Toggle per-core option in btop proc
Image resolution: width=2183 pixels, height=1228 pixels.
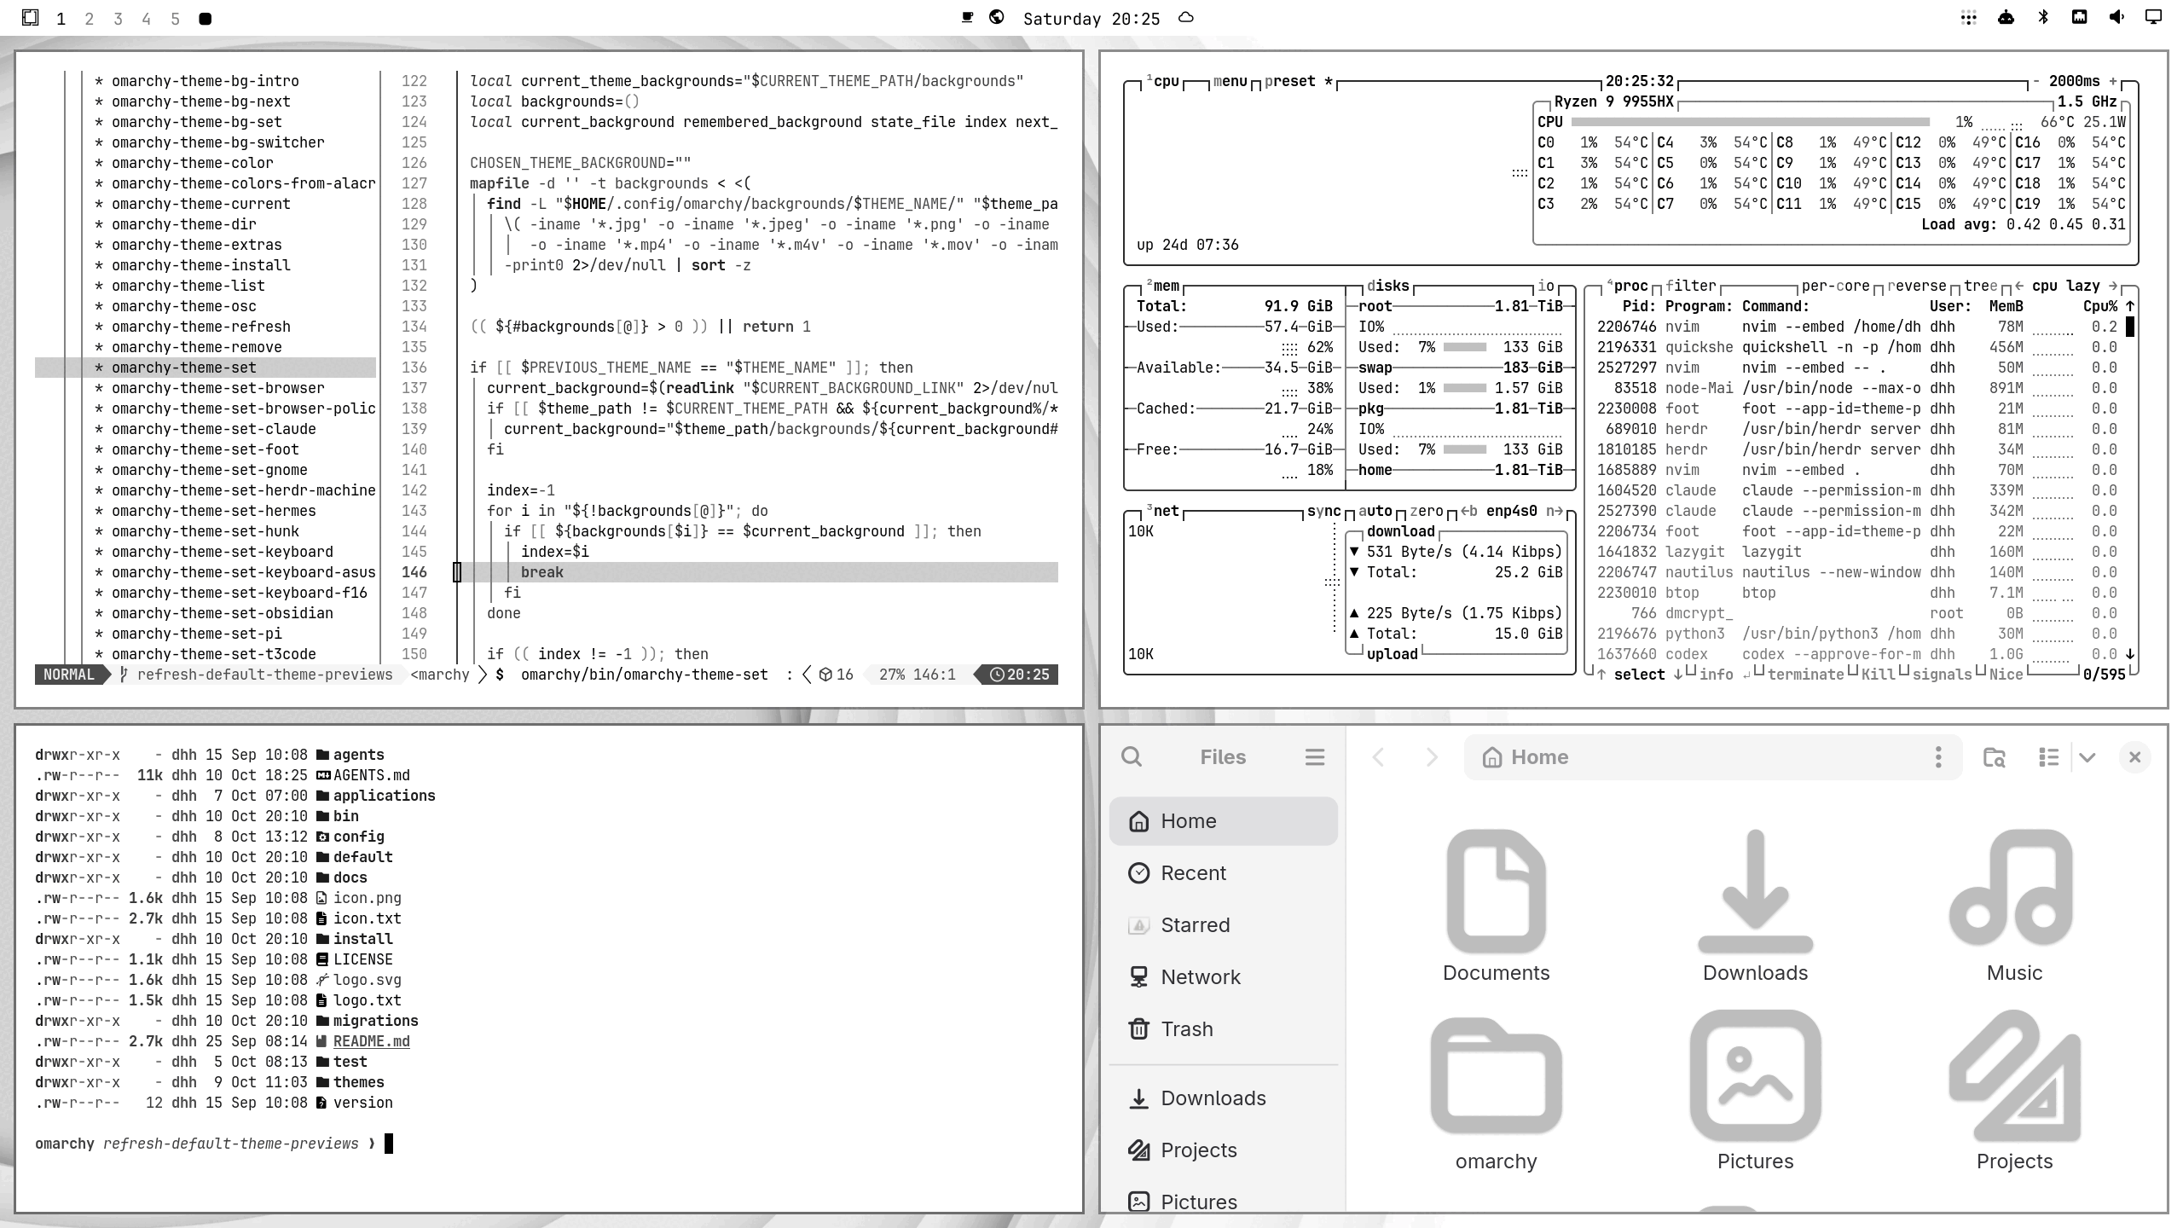tap(1835, 286)
